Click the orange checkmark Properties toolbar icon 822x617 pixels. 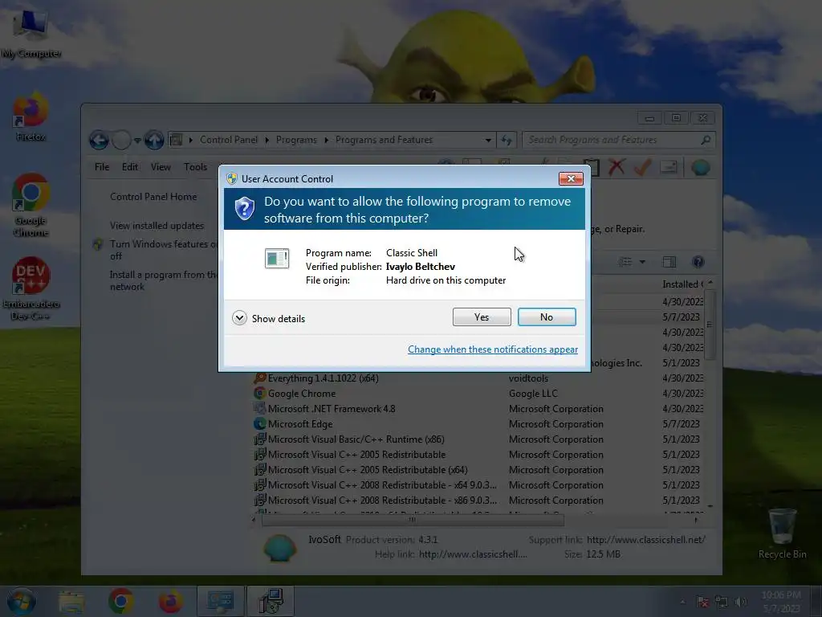point(643,167)
